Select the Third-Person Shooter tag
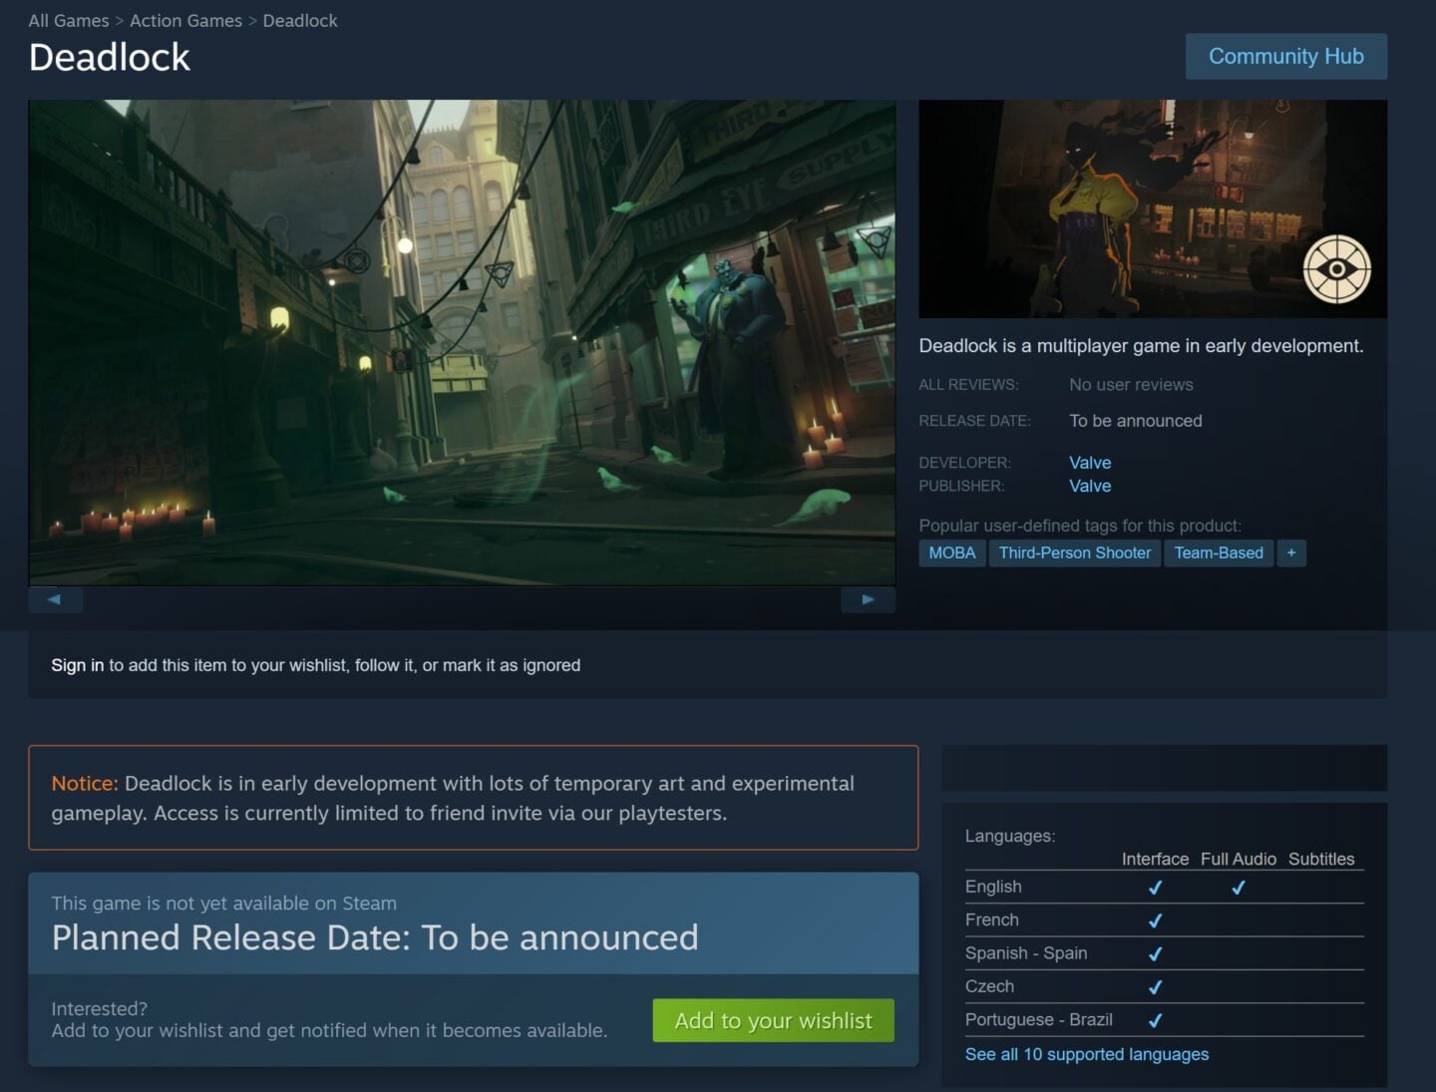This screenshot has width=1436, height=1092. coord(1074,552)
